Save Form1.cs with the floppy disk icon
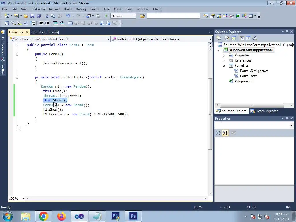296x222 pixels. coord(32,16)
